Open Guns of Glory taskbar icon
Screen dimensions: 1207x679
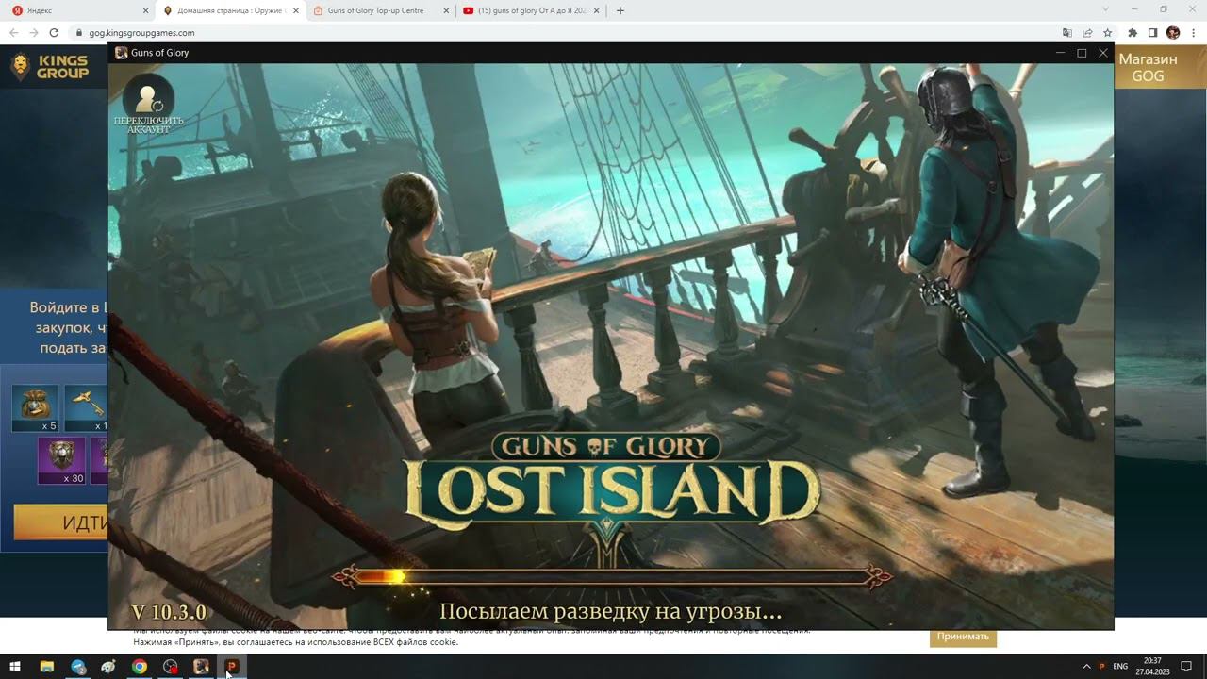[201, 666]
